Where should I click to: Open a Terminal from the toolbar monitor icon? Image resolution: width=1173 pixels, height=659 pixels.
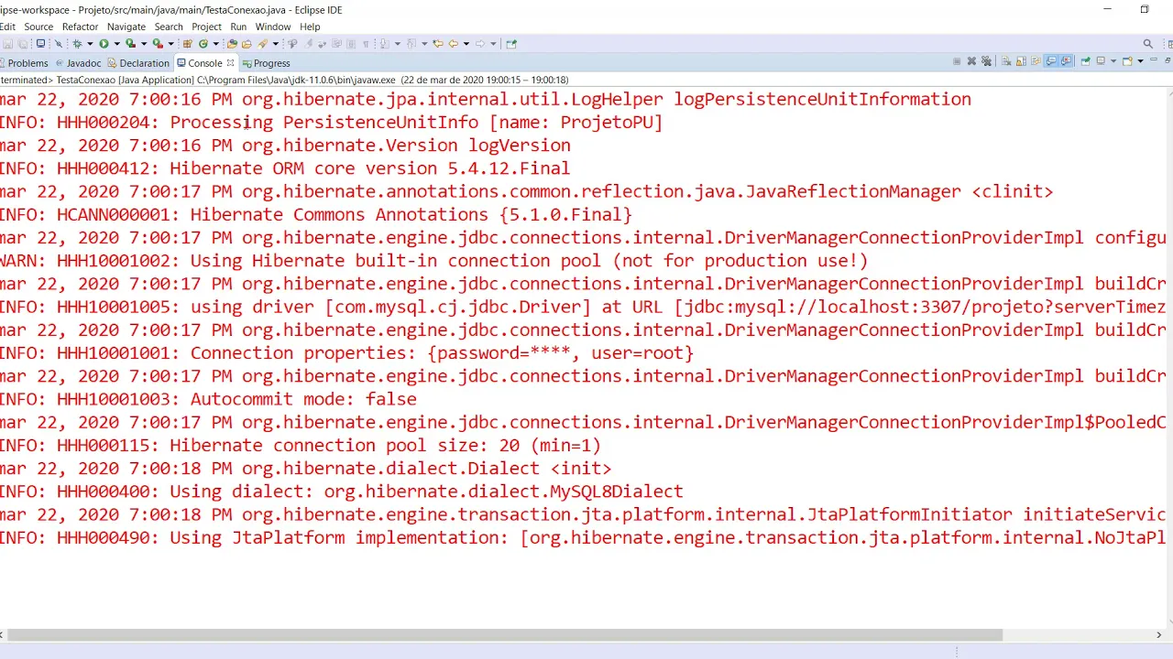pyautogui.click(x=40, y=43)
